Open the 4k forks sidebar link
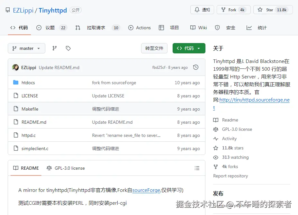This screenshot has width=298, height=215. (x=230, y=166)
